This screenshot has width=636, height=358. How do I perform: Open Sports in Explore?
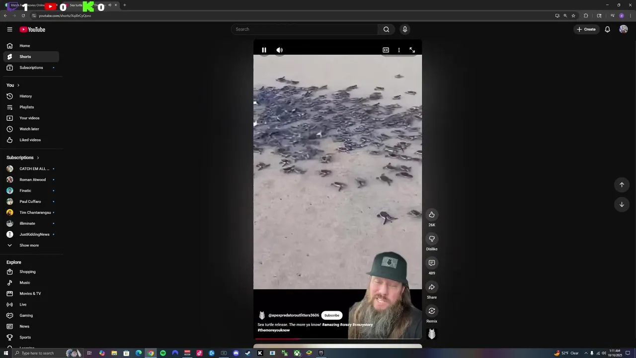point(31,337)
